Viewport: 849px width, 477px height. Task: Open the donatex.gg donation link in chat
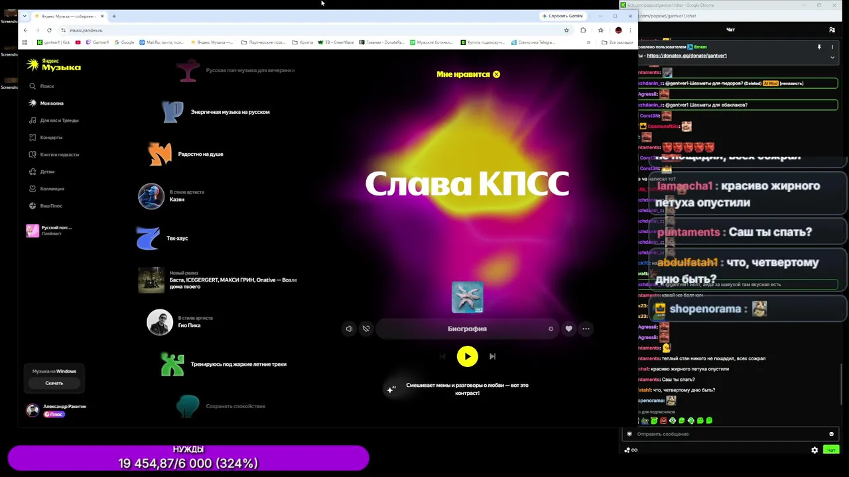686,56
